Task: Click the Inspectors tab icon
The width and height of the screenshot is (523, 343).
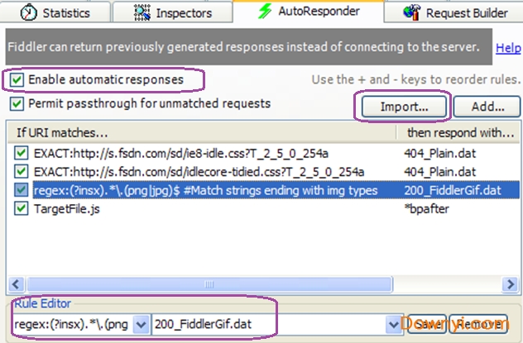Action: click(141, 12)
